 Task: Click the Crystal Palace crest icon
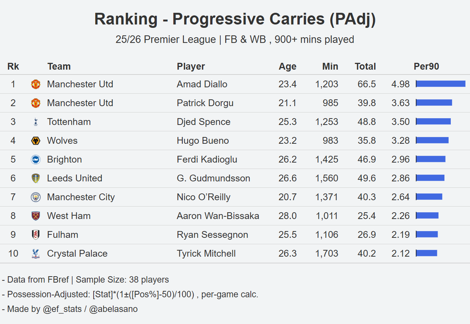click(x=36, y=253)
